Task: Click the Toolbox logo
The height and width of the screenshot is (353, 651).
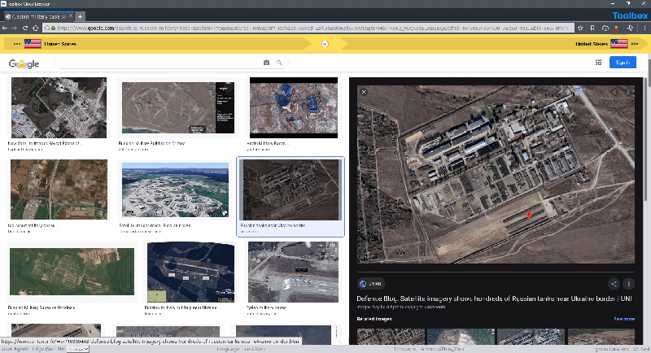Action: [x=630, y=15]
